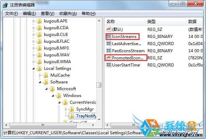Collapse the Local Settings key
Screen dimensions: 206x139
(x=33, y=68)
